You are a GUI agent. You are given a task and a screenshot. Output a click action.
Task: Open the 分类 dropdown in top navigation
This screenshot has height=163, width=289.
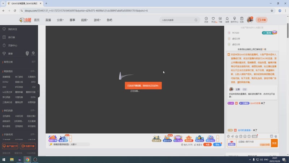point(60,20)
